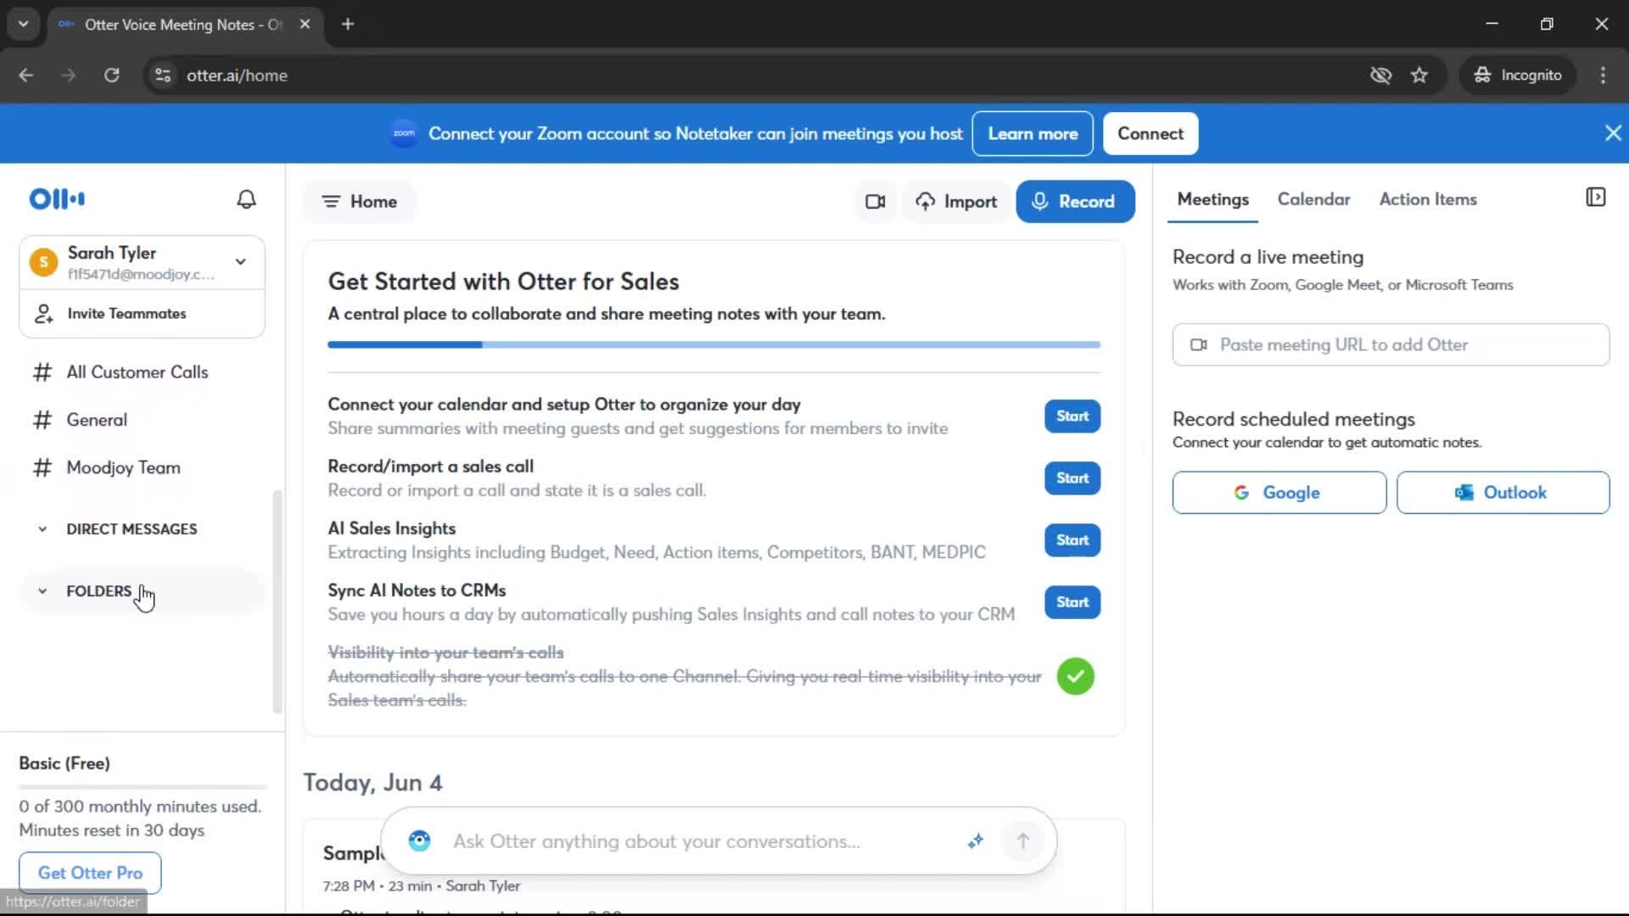Open the notifications bell

pyautogui.click(x=246, y=199)
